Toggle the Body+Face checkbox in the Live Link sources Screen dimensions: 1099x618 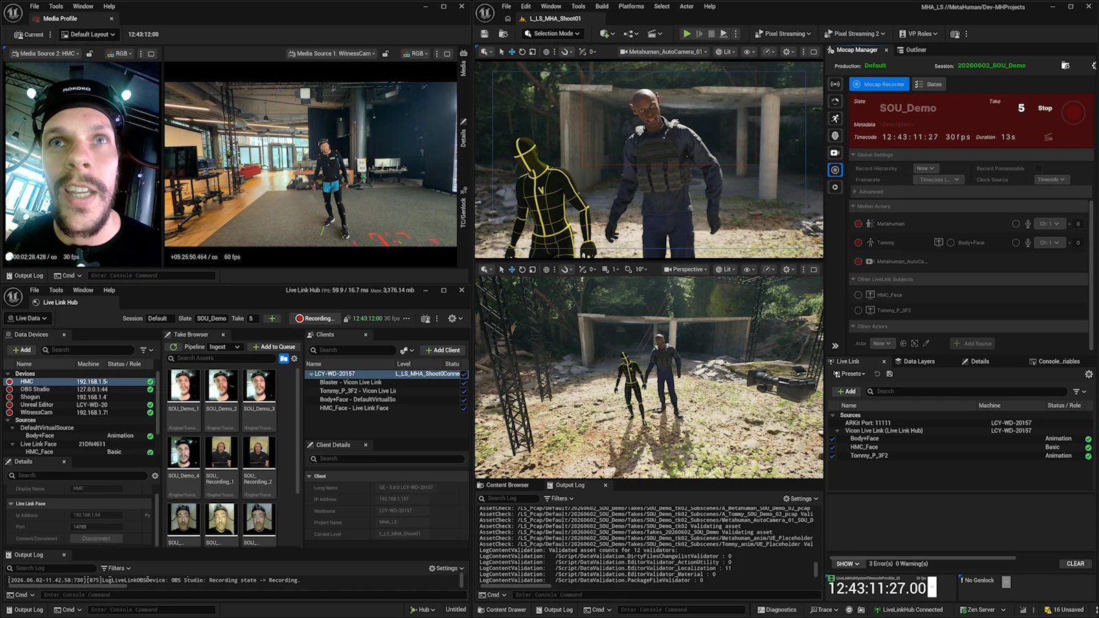[x=832, y=439]
